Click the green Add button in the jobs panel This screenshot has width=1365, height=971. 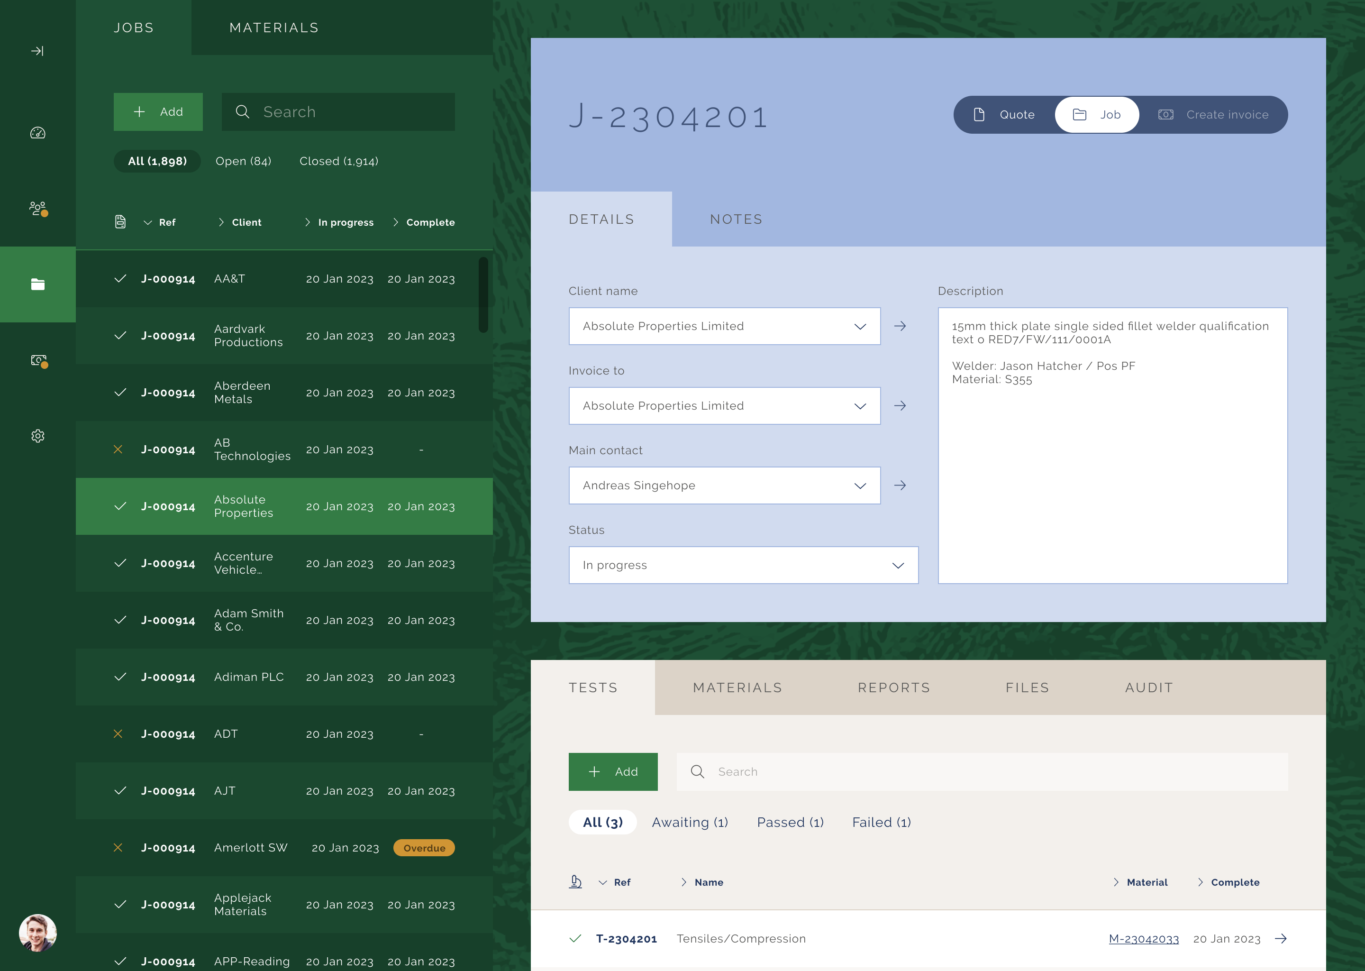(158, 112)
